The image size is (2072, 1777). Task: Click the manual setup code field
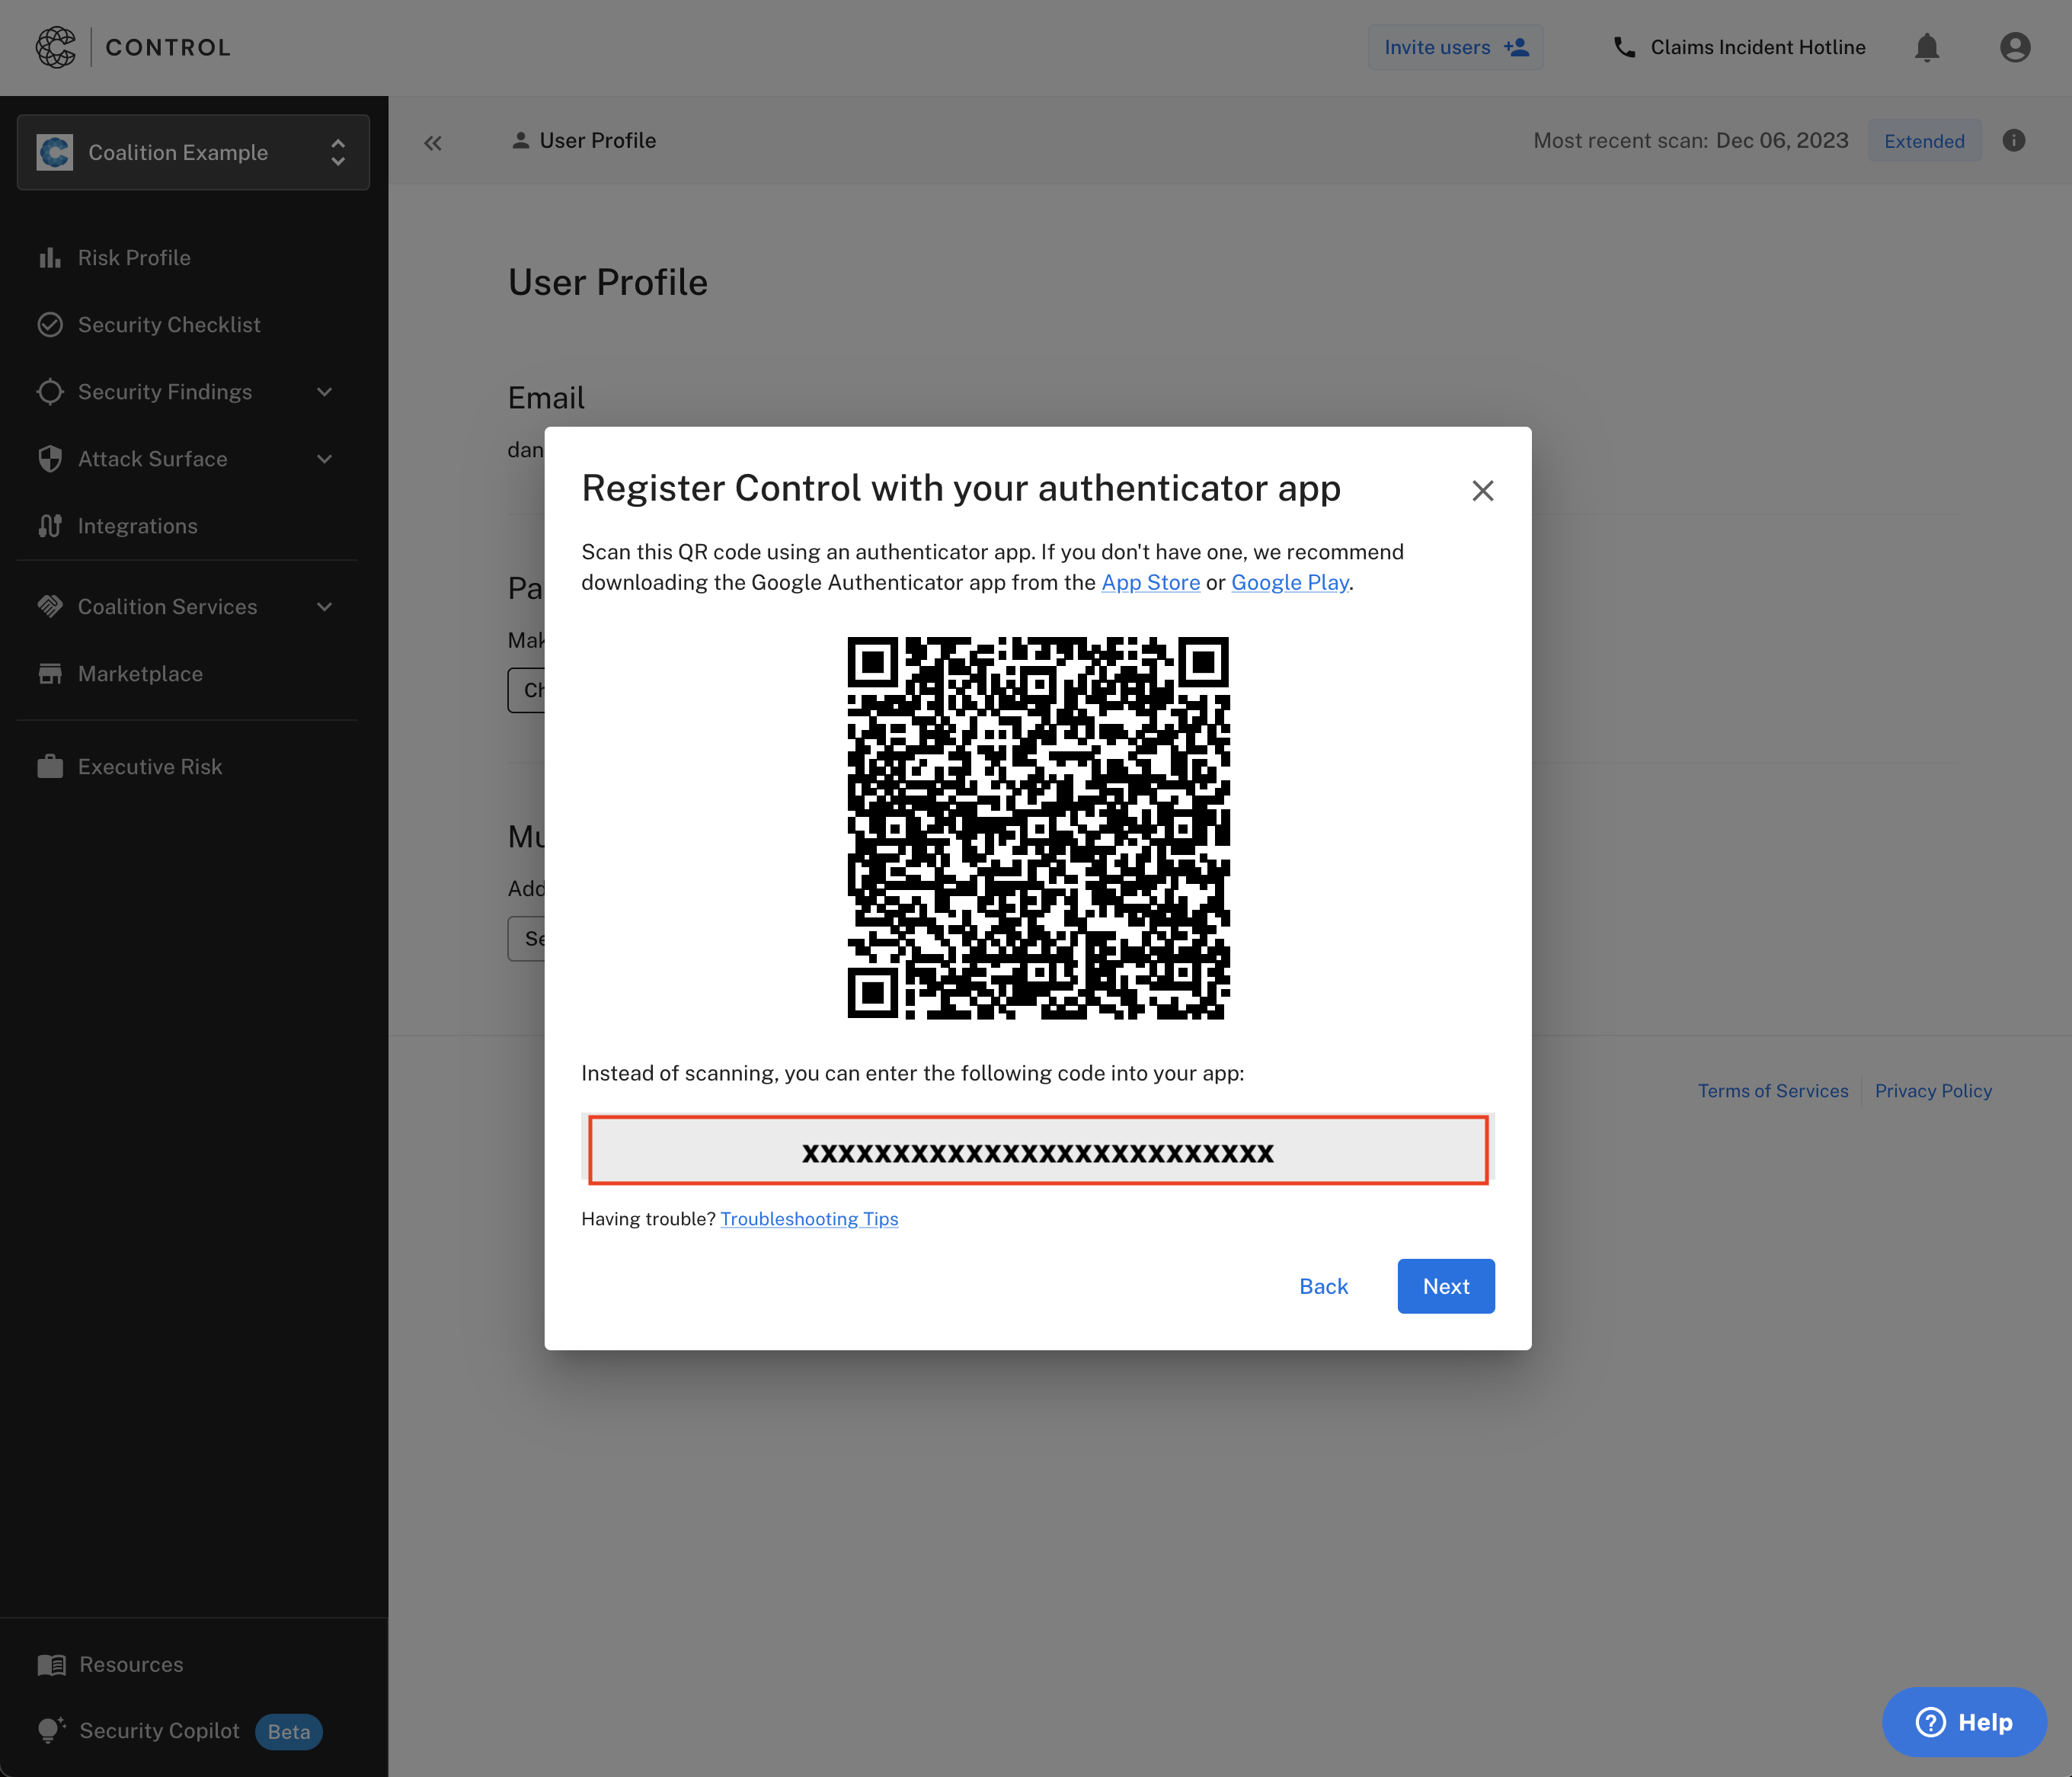pyautogui.click(x=1038, y=1150)
